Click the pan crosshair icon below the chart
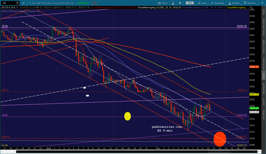266x154 pixels. pos(2,152)
